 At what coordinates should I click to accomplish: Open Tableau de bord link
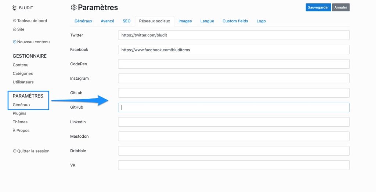[32, 21]
